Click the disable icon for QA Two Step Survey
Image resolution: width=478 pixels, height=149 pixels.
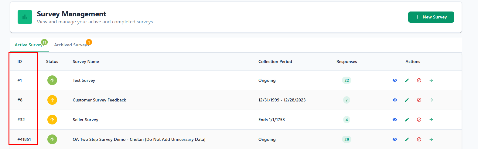[419, 139]
